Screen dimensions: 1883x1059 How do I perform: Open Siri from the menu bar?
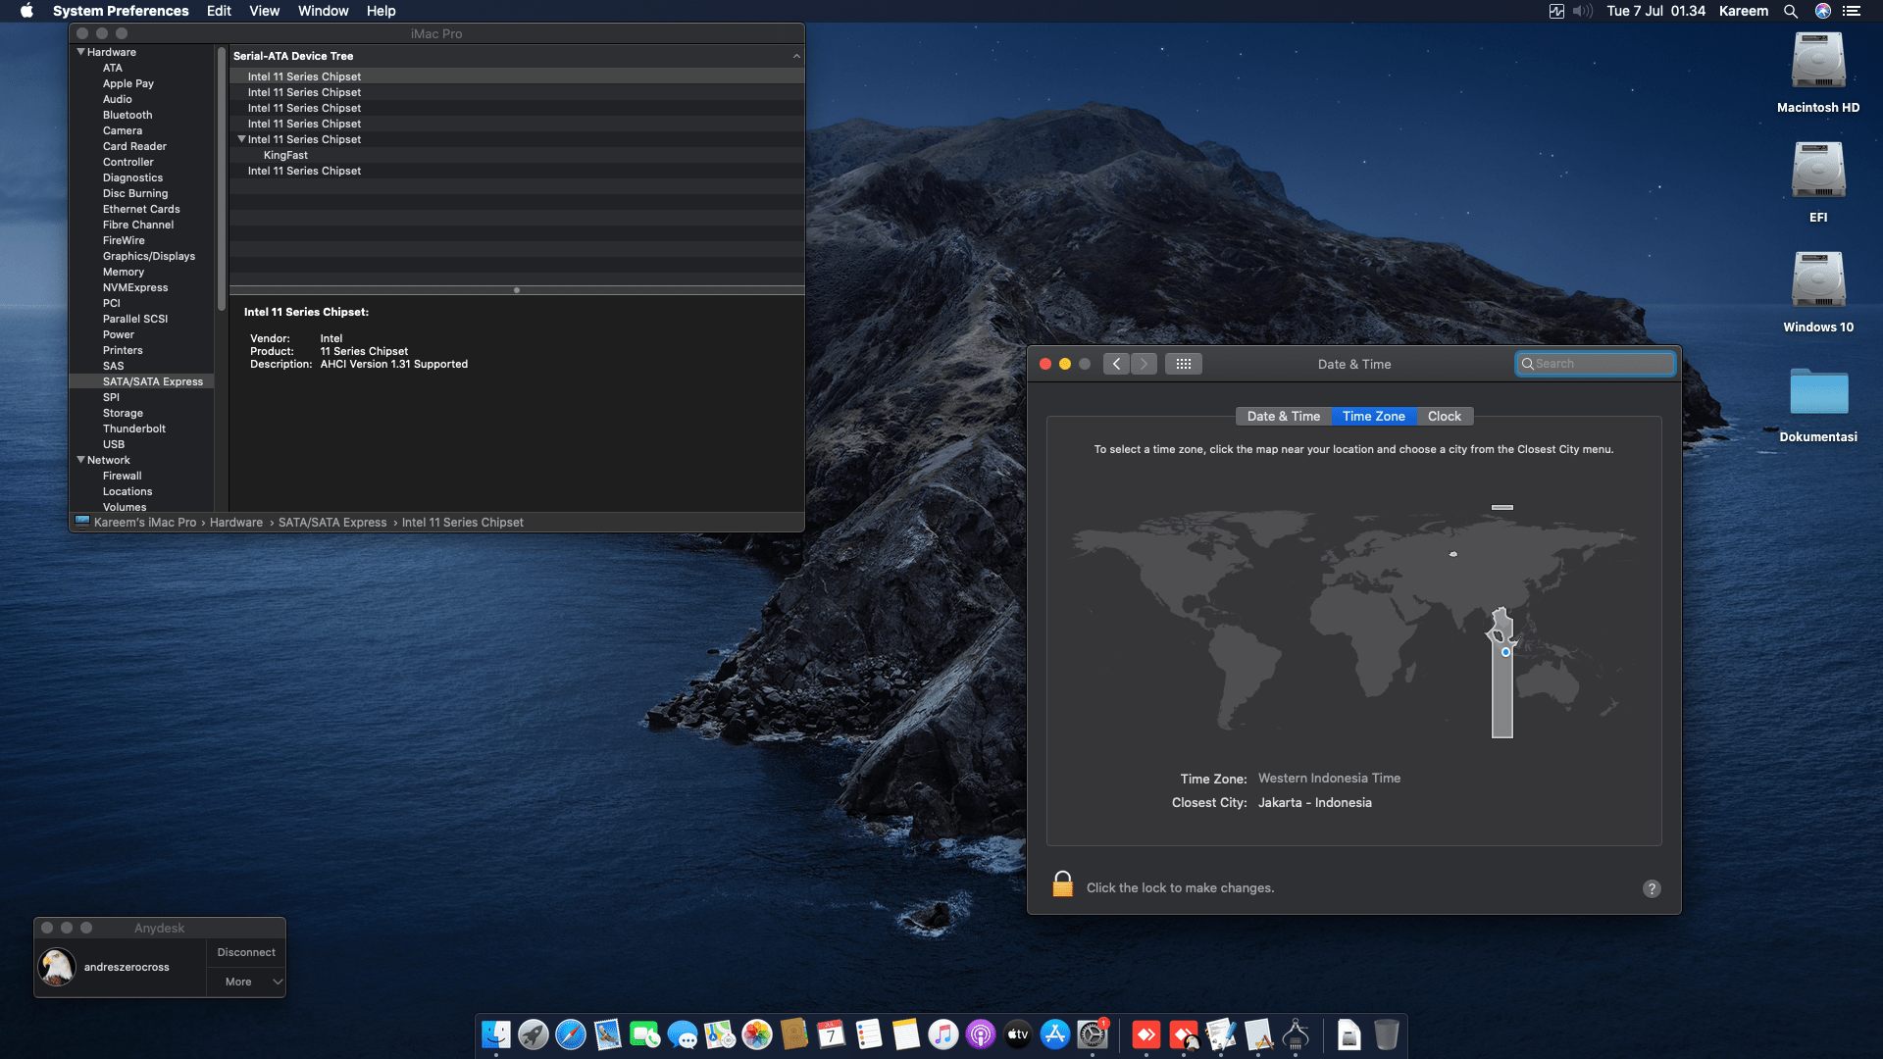click(x=1822, y=11)
